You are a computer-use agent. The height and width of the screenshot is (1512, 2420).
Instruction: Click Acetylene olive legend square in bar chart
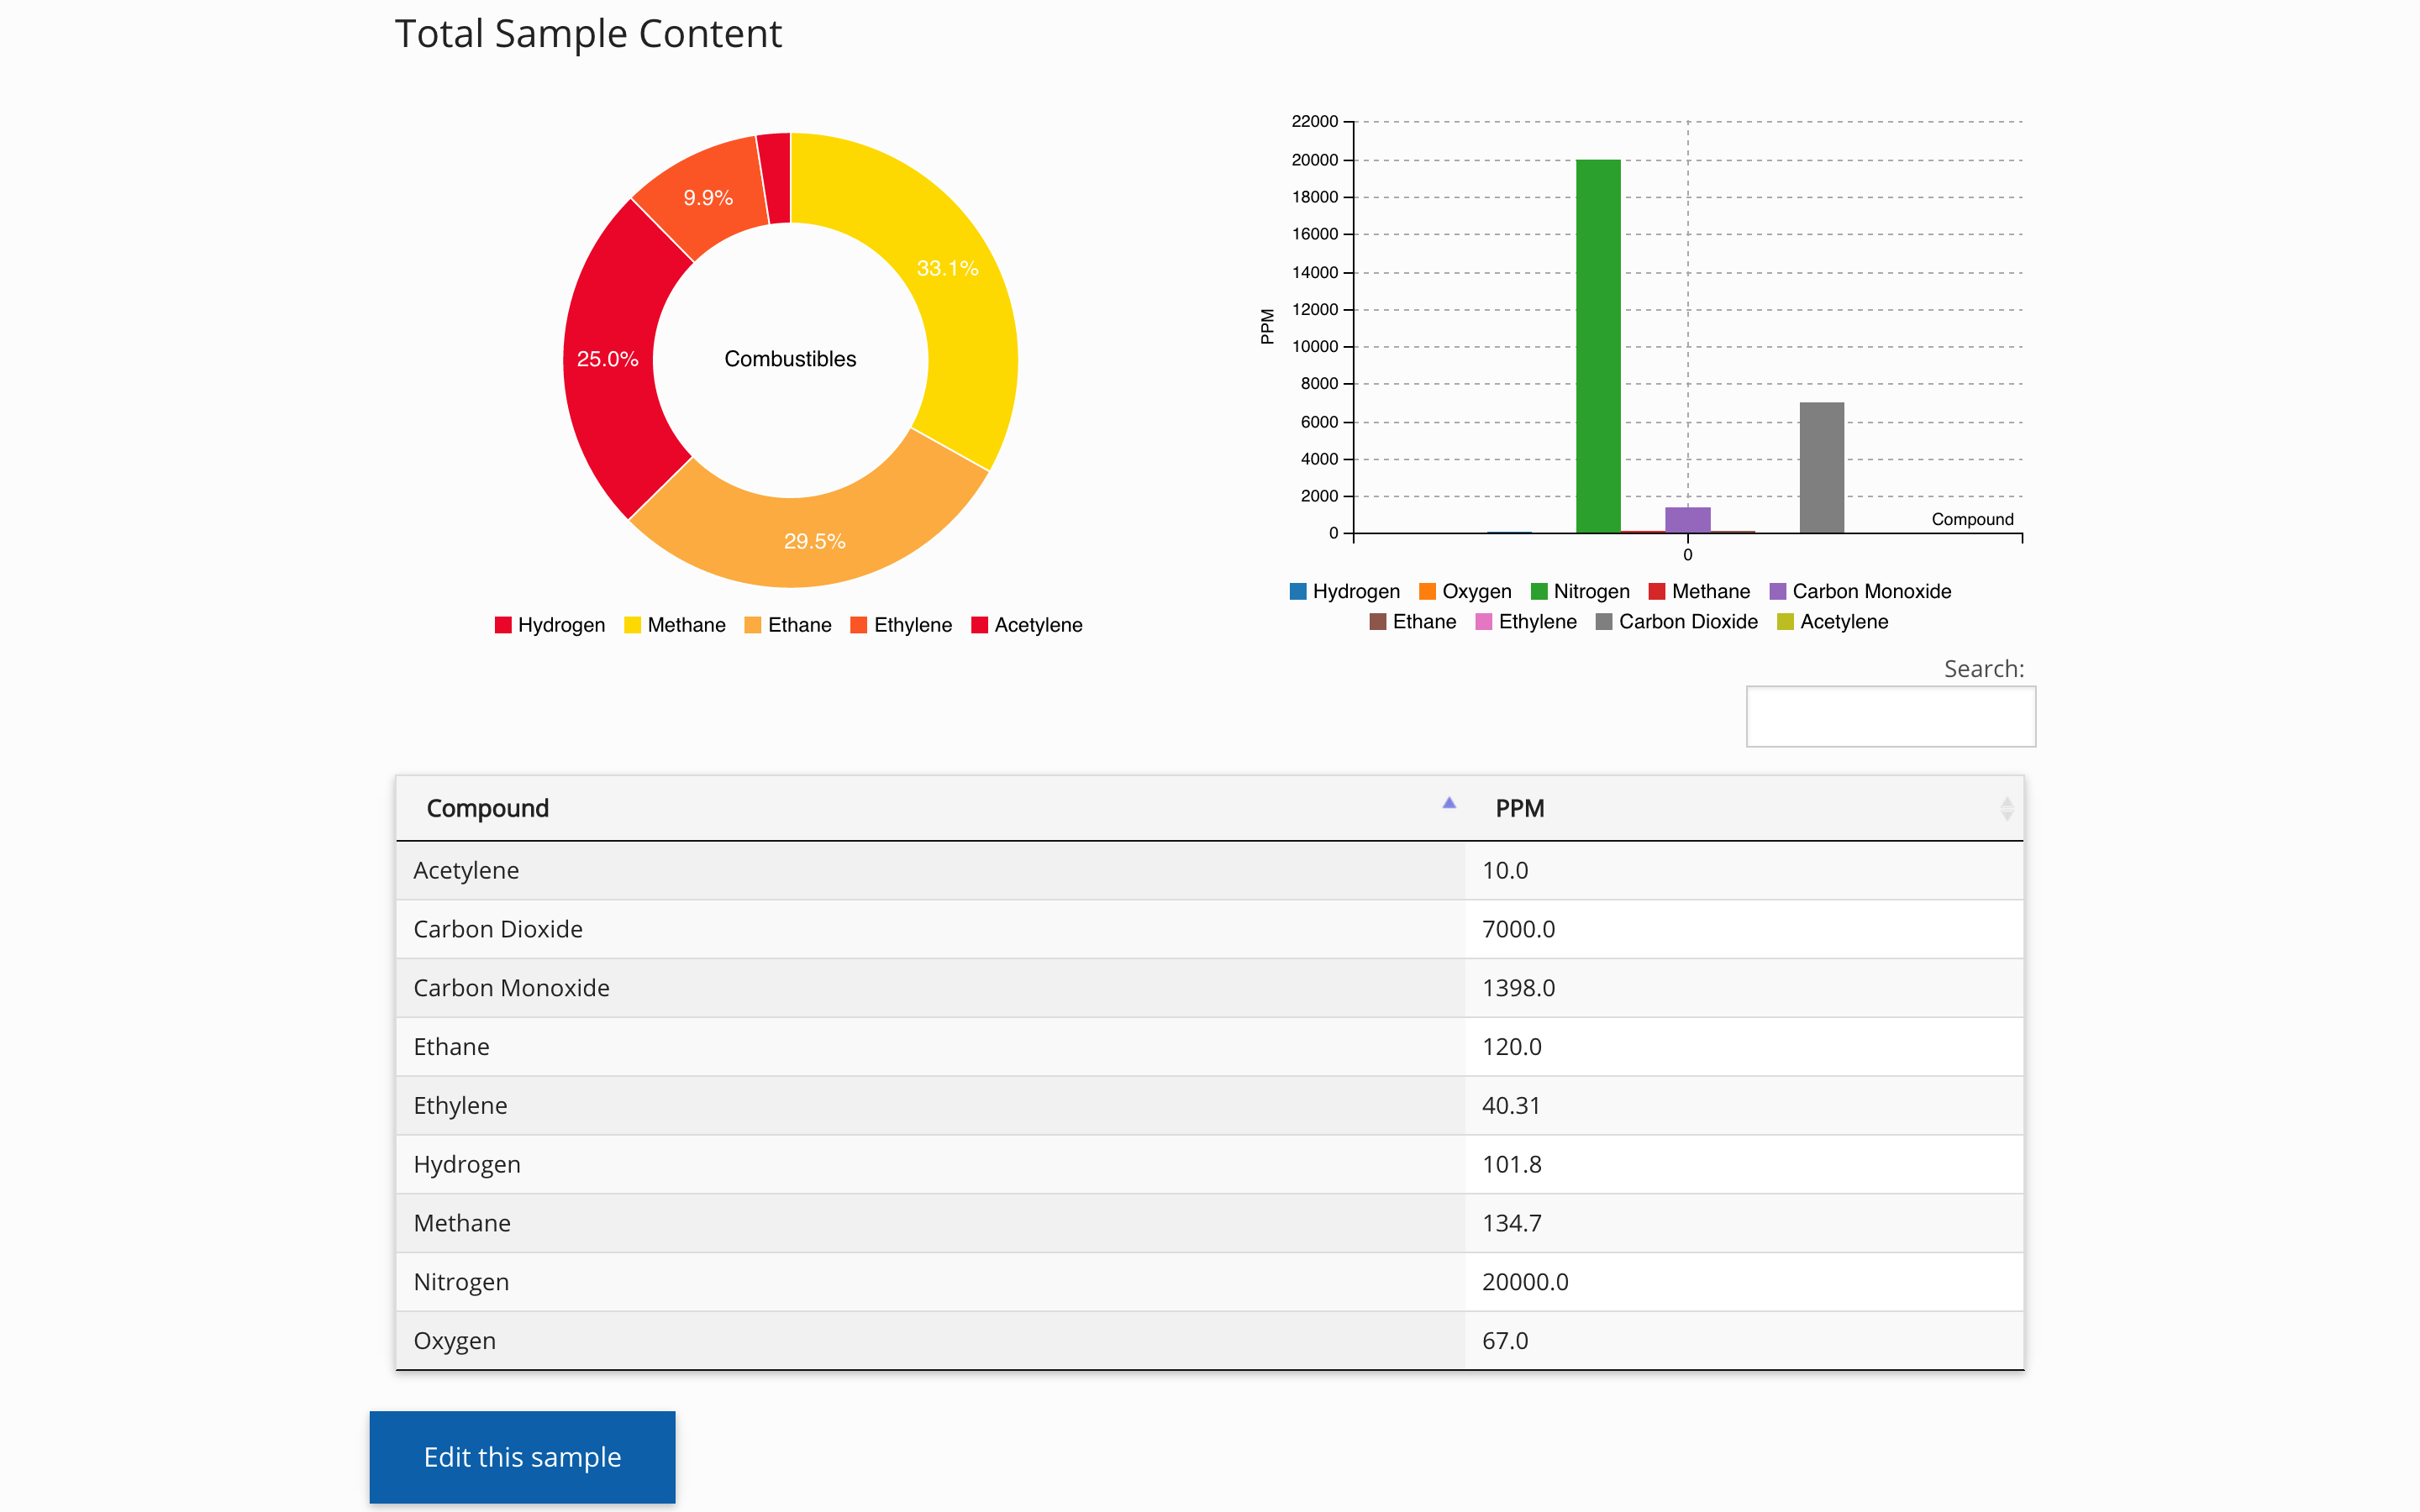point(1785,622)
